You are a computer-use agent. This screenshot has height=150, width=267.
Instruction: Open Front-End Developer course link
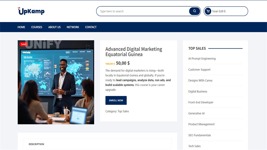tap(201, 102)
